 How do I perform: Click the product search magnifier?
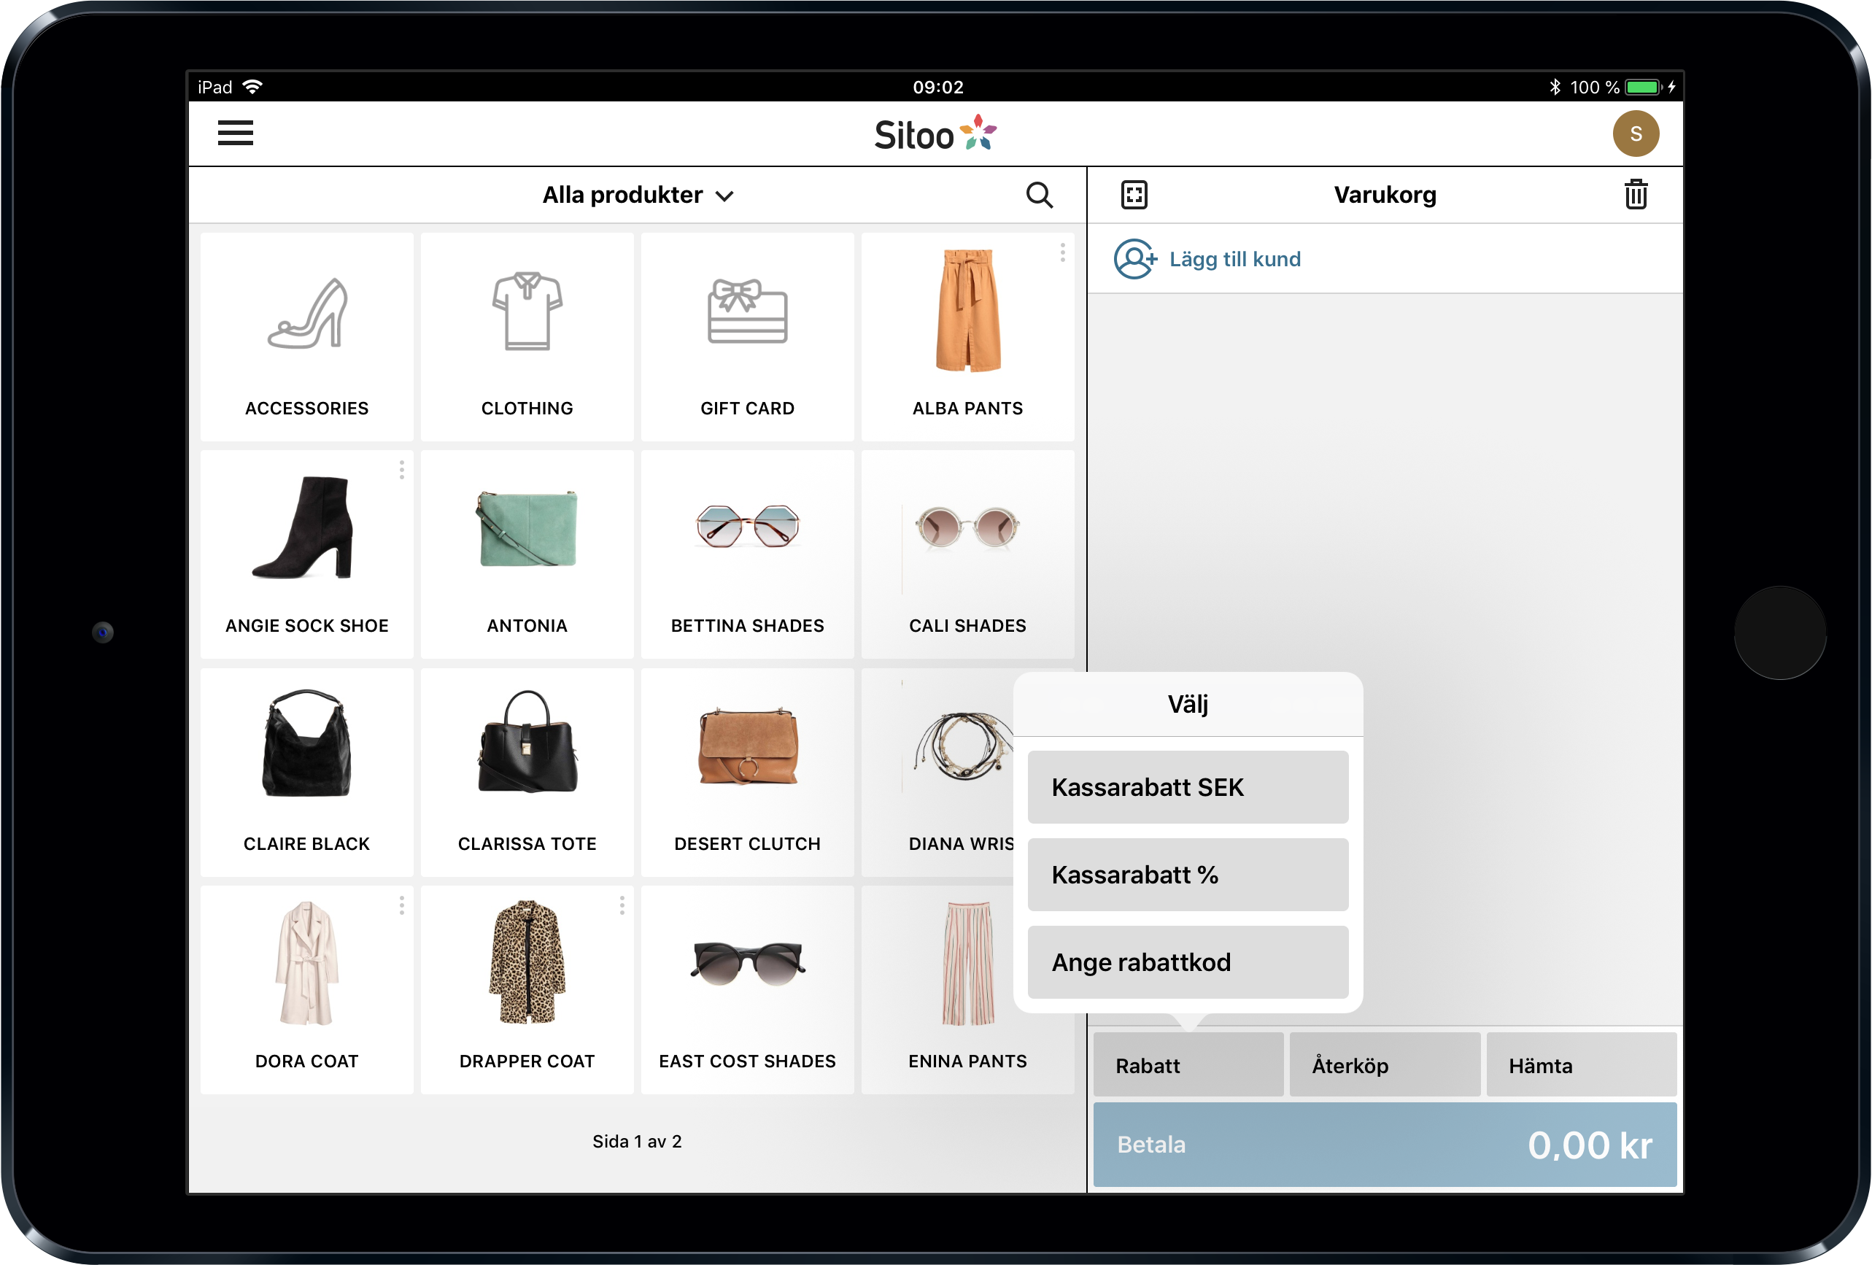coord(1039,195)
